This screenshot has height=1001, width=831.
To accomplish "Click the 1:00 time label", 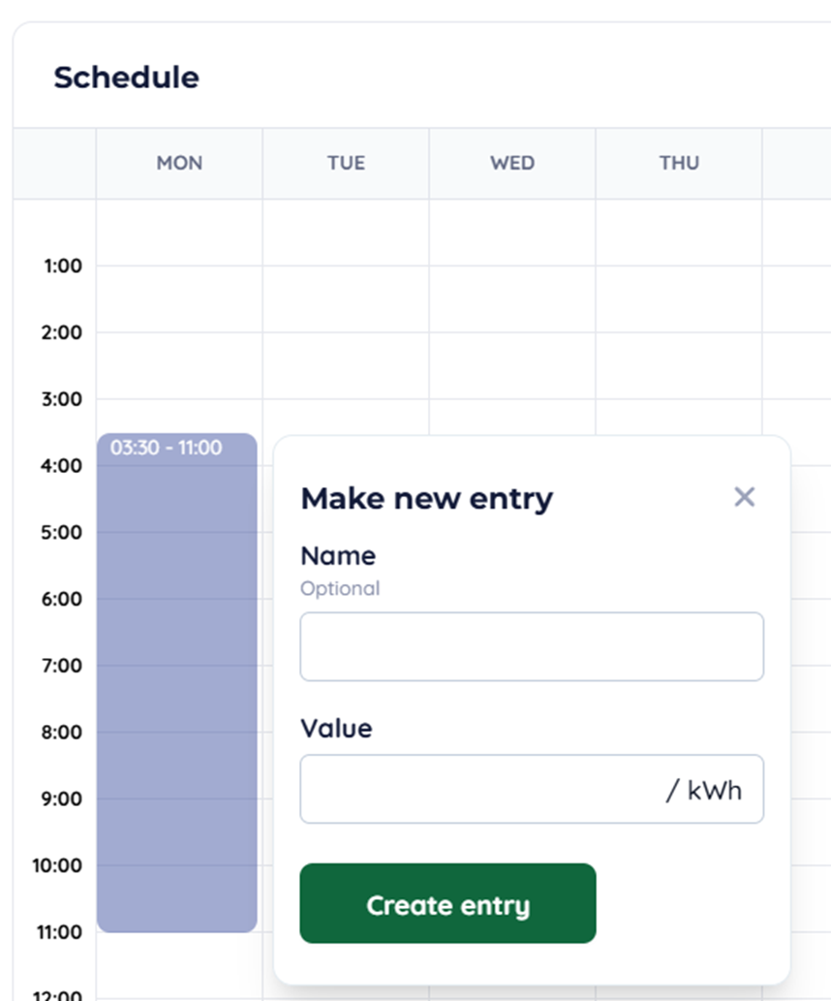I will pos(63,266).
